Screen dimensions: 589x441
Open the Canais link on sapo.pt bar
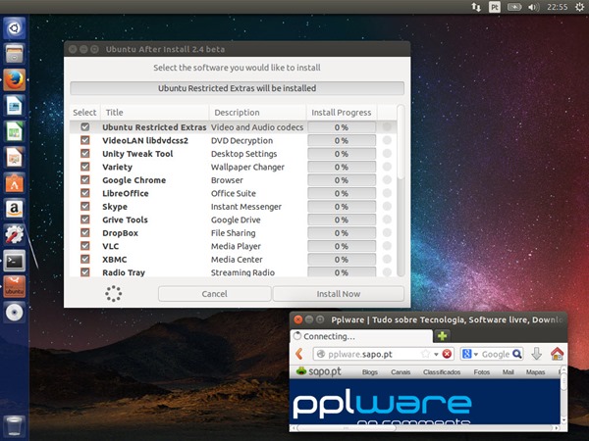(x=401, y=372)
